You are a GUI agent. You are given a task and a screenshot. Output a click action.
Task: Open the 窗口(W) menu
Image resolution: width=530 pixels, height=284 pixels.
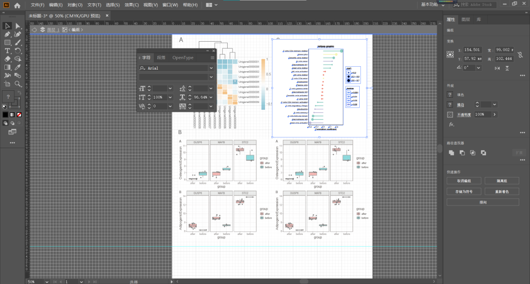170,5
